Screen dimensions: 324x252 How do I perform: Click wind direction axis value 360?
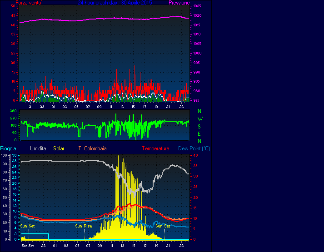[13, 111]
